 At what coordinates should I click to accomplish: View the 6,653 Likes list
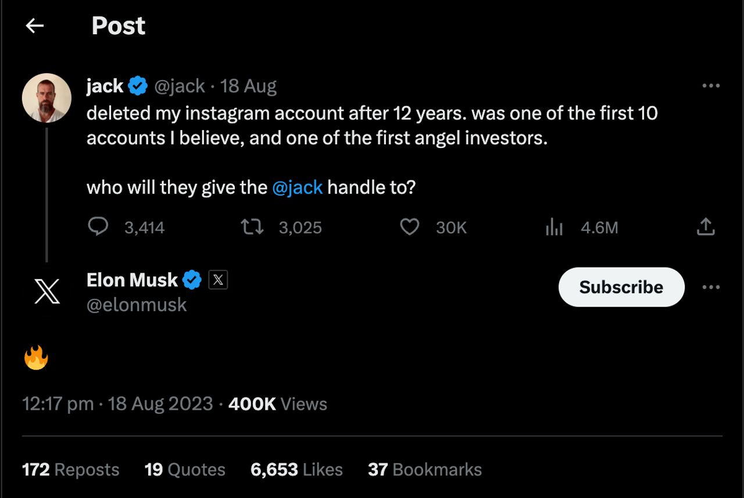click(x=296, y=470)
